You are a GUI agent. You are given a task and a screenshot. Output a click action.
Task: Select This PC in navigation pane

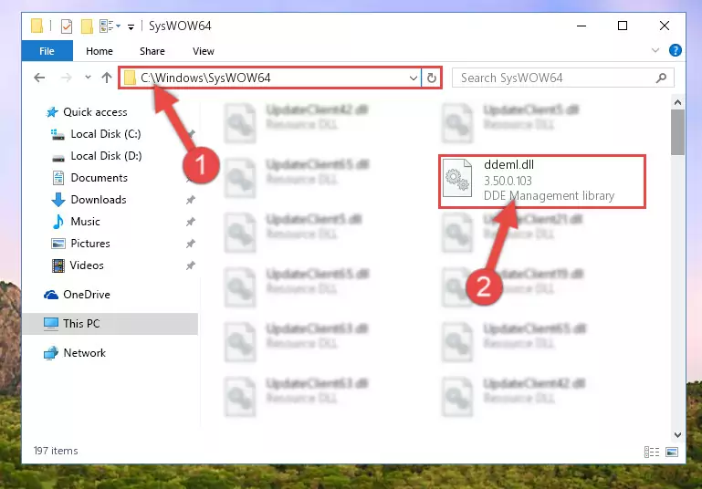tap(110, 324)
